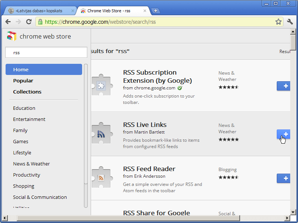Screen dimensions: 298x223
Task: Click 'from Erik Andersson' text
Action: (144, 176)
